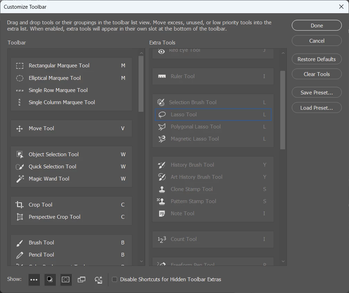The height and width of the screenshot is (293, 349).
Task: Pick the Perspective Crop Tool icon
Action: [x=20, y=217]
